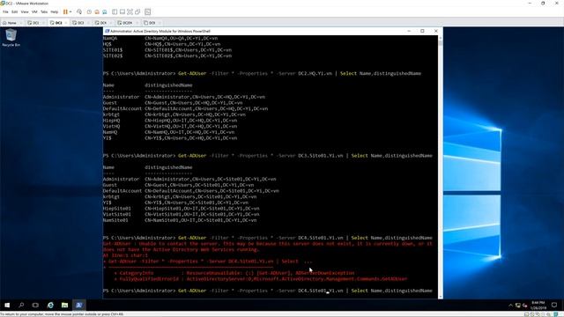Click 'SITE02$' at top of output
Viewport: 564px width, 317px height.
coord(113,55)
